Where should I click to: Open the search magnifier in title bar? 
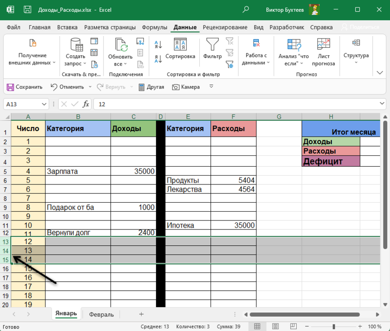pos(246,9)
